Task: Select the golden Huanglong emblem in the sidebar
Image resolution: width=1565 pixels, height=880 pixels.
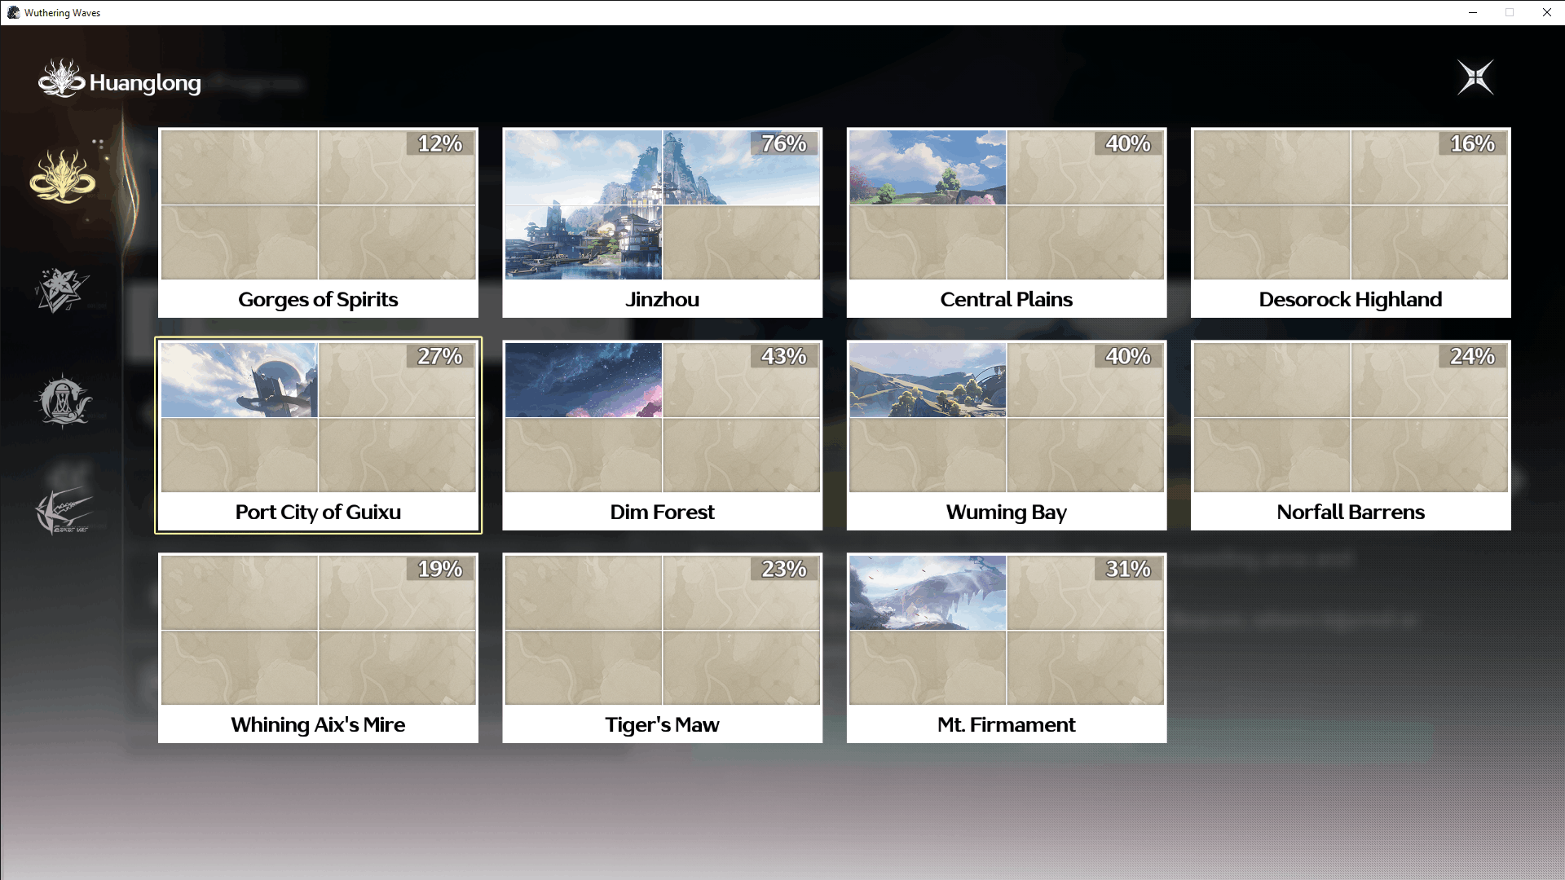Action: [x=63, y=175]
